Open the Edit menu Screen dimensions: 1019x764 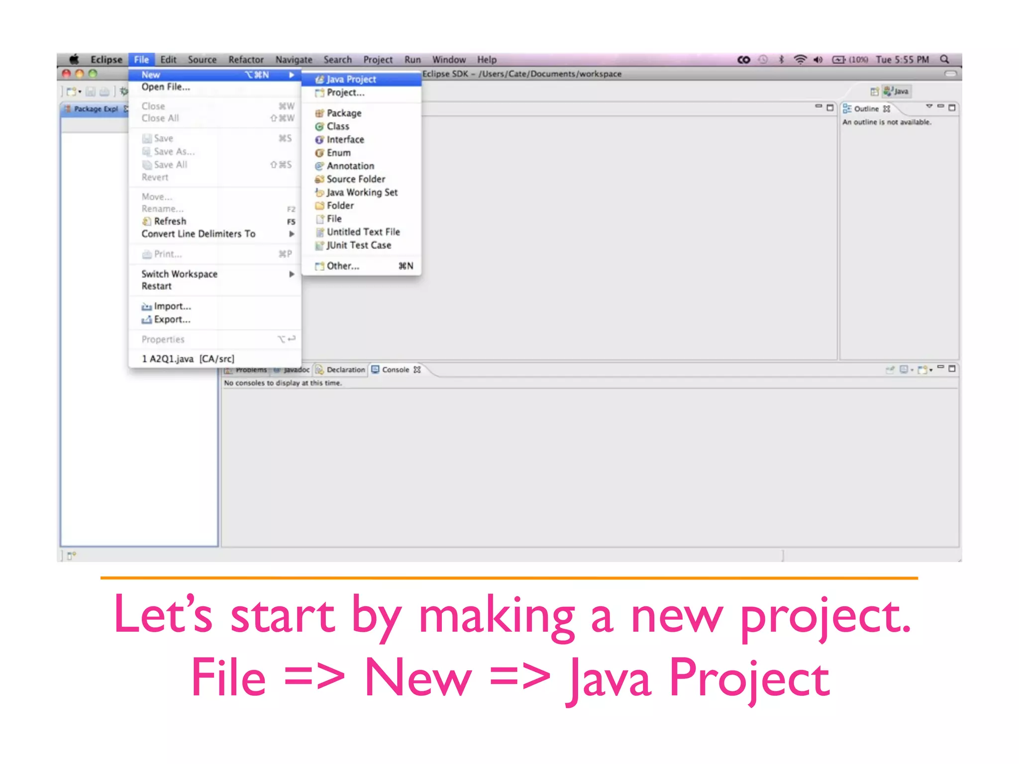click(168, 60)
